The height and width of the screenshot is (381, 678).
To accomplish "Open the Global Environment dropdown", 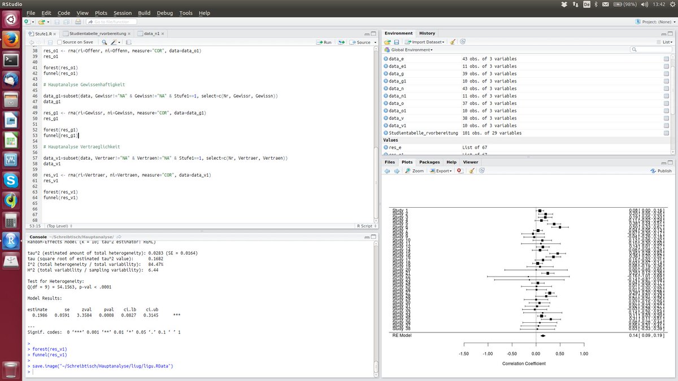I will point(411,50).
